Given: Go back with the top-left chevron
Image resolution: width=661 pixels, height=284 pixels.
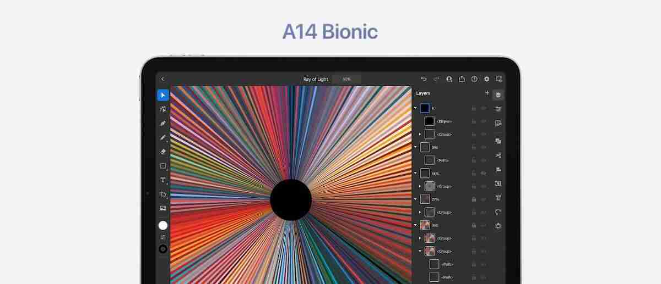Looking at the screenshot, I should point(162,79).
